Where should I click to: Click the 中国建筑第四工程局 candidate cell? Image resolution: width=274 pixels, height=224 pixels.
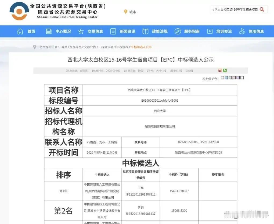(x=102, y=211)
